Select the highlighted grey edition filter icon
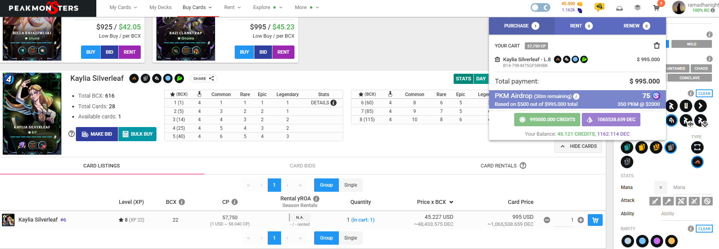Viewport: 719px width, 249px height. (x=671, y=147)
